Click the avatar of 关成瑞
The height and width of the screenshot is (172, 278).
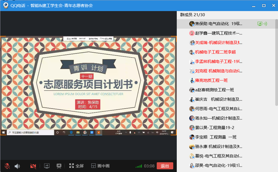coord(192,43)
